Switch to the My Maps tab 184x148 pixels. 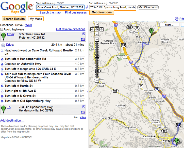click(36, 19)
